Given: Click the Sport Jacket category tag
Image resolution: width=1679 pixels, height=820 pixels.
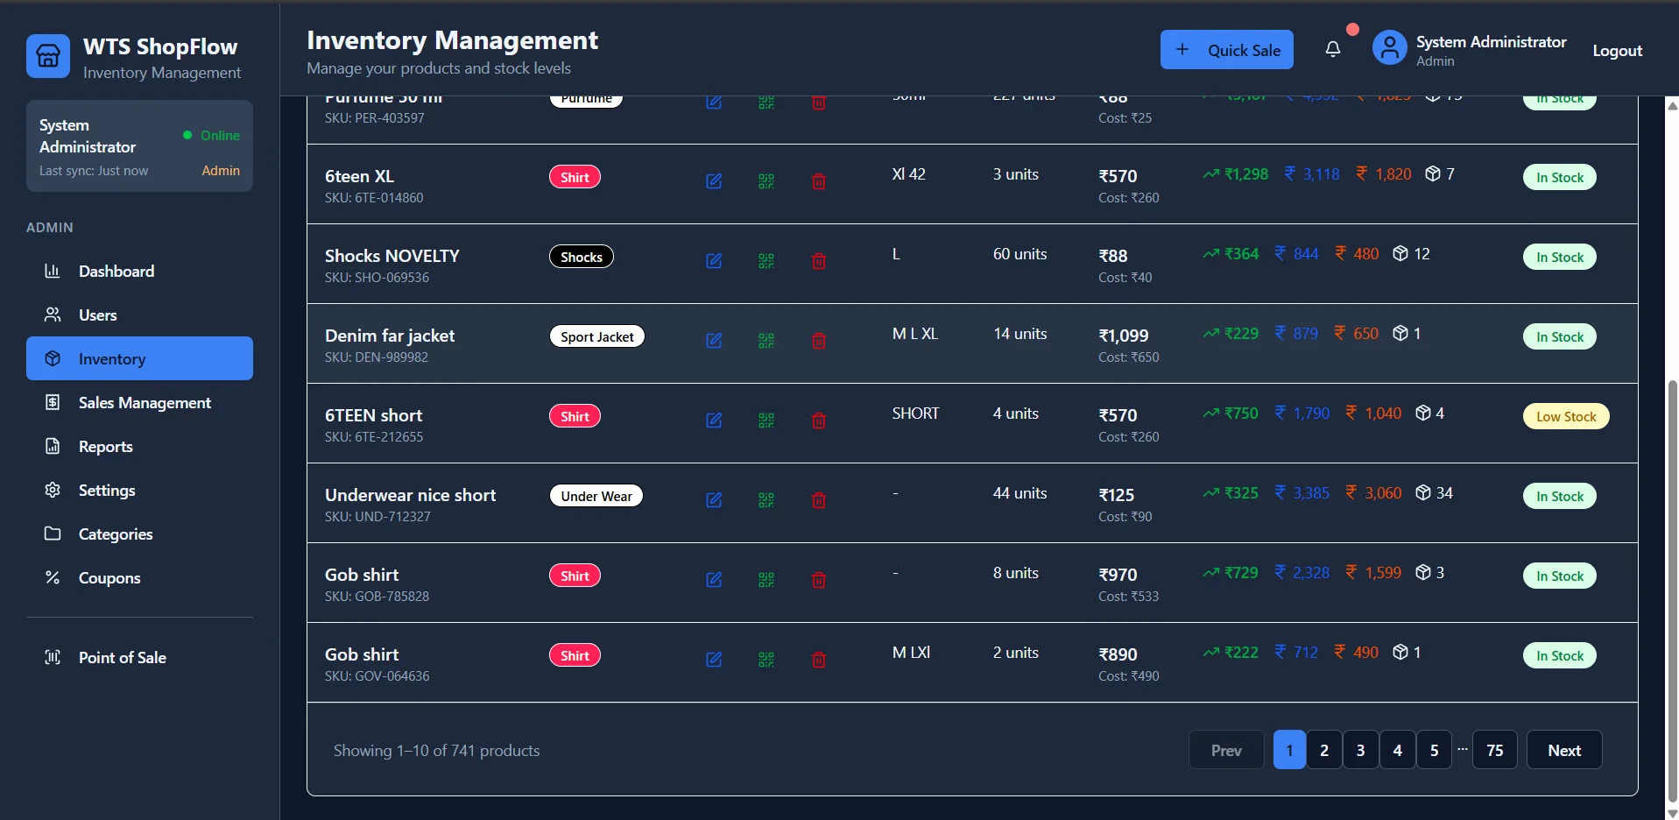Looking at the screenshot, I should tap(597, 337).
